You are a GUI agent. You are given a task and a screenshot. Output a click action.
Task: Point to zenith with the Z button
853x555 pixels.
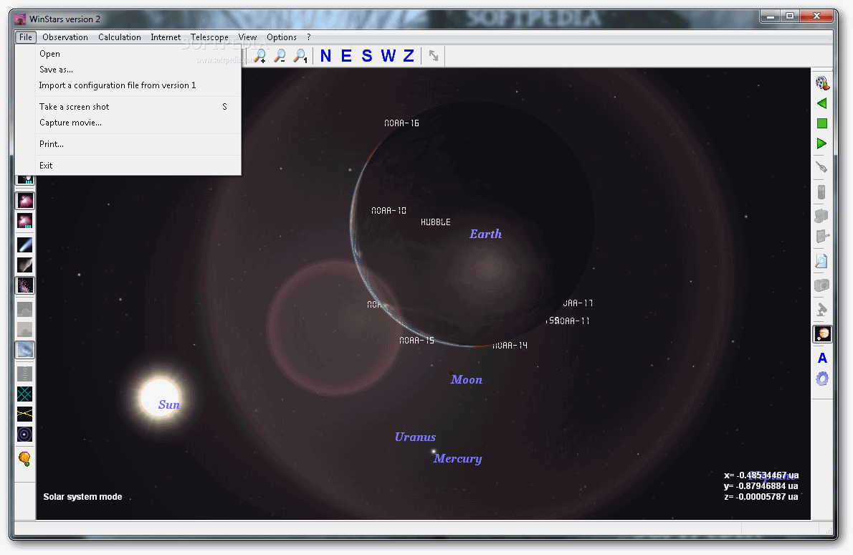point(409,55)
